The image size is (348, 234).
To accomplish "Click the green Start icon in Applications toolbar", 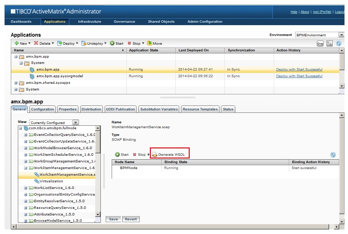I will click(112, 43).
